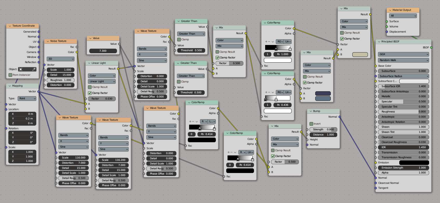Viewport: 440px width, 203px height.
Task: Click the Surface input socket on Material Output
Action: coord(387,21)
